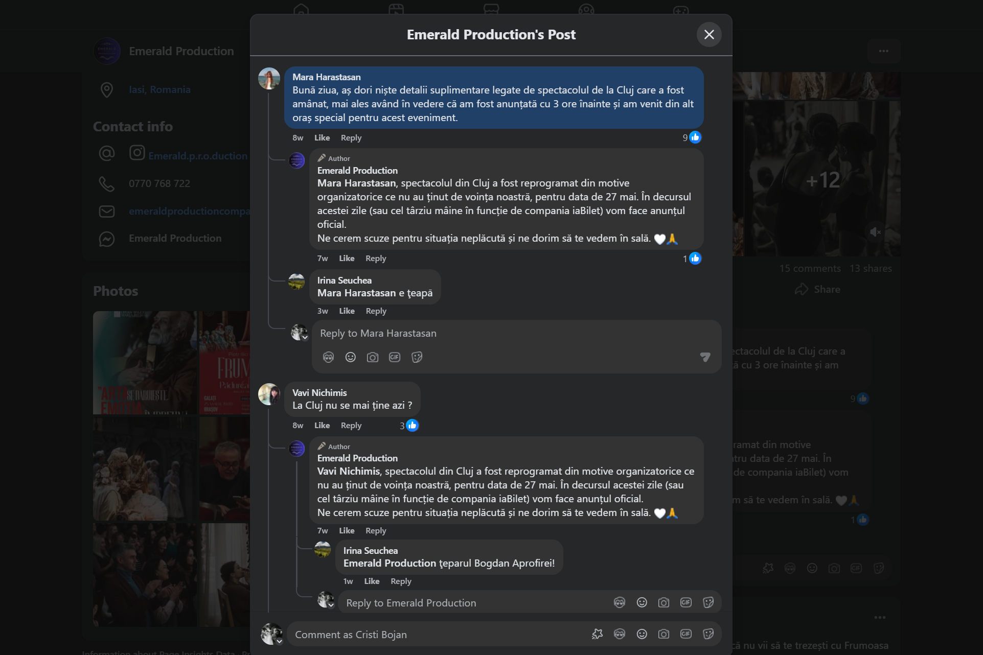This screenshot has width=983, height=655.
Task: Attach a photo in reply to Mara Harastasan
Action: click(x=373, y=357)
